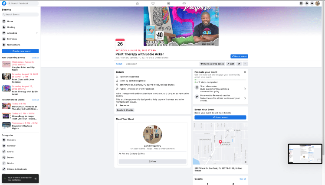This screenshot has width=325, height=185.
Task: Click the share arrow button next to Edit
Action: pos(239,64)
